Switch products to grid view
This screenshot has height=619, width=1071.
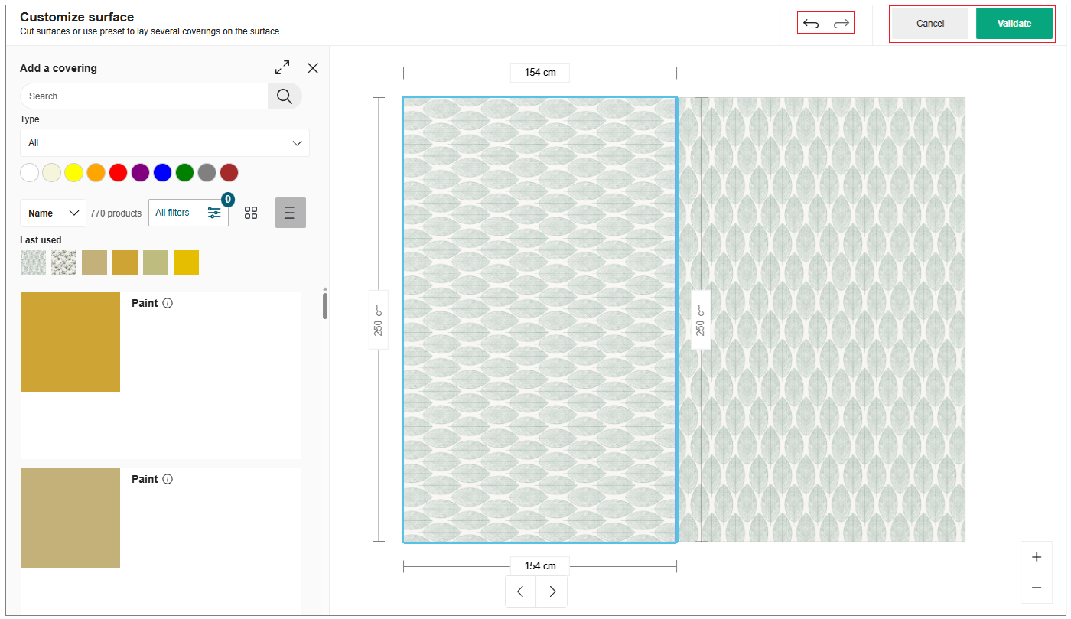pyautogui.click(x=251, y=213)
